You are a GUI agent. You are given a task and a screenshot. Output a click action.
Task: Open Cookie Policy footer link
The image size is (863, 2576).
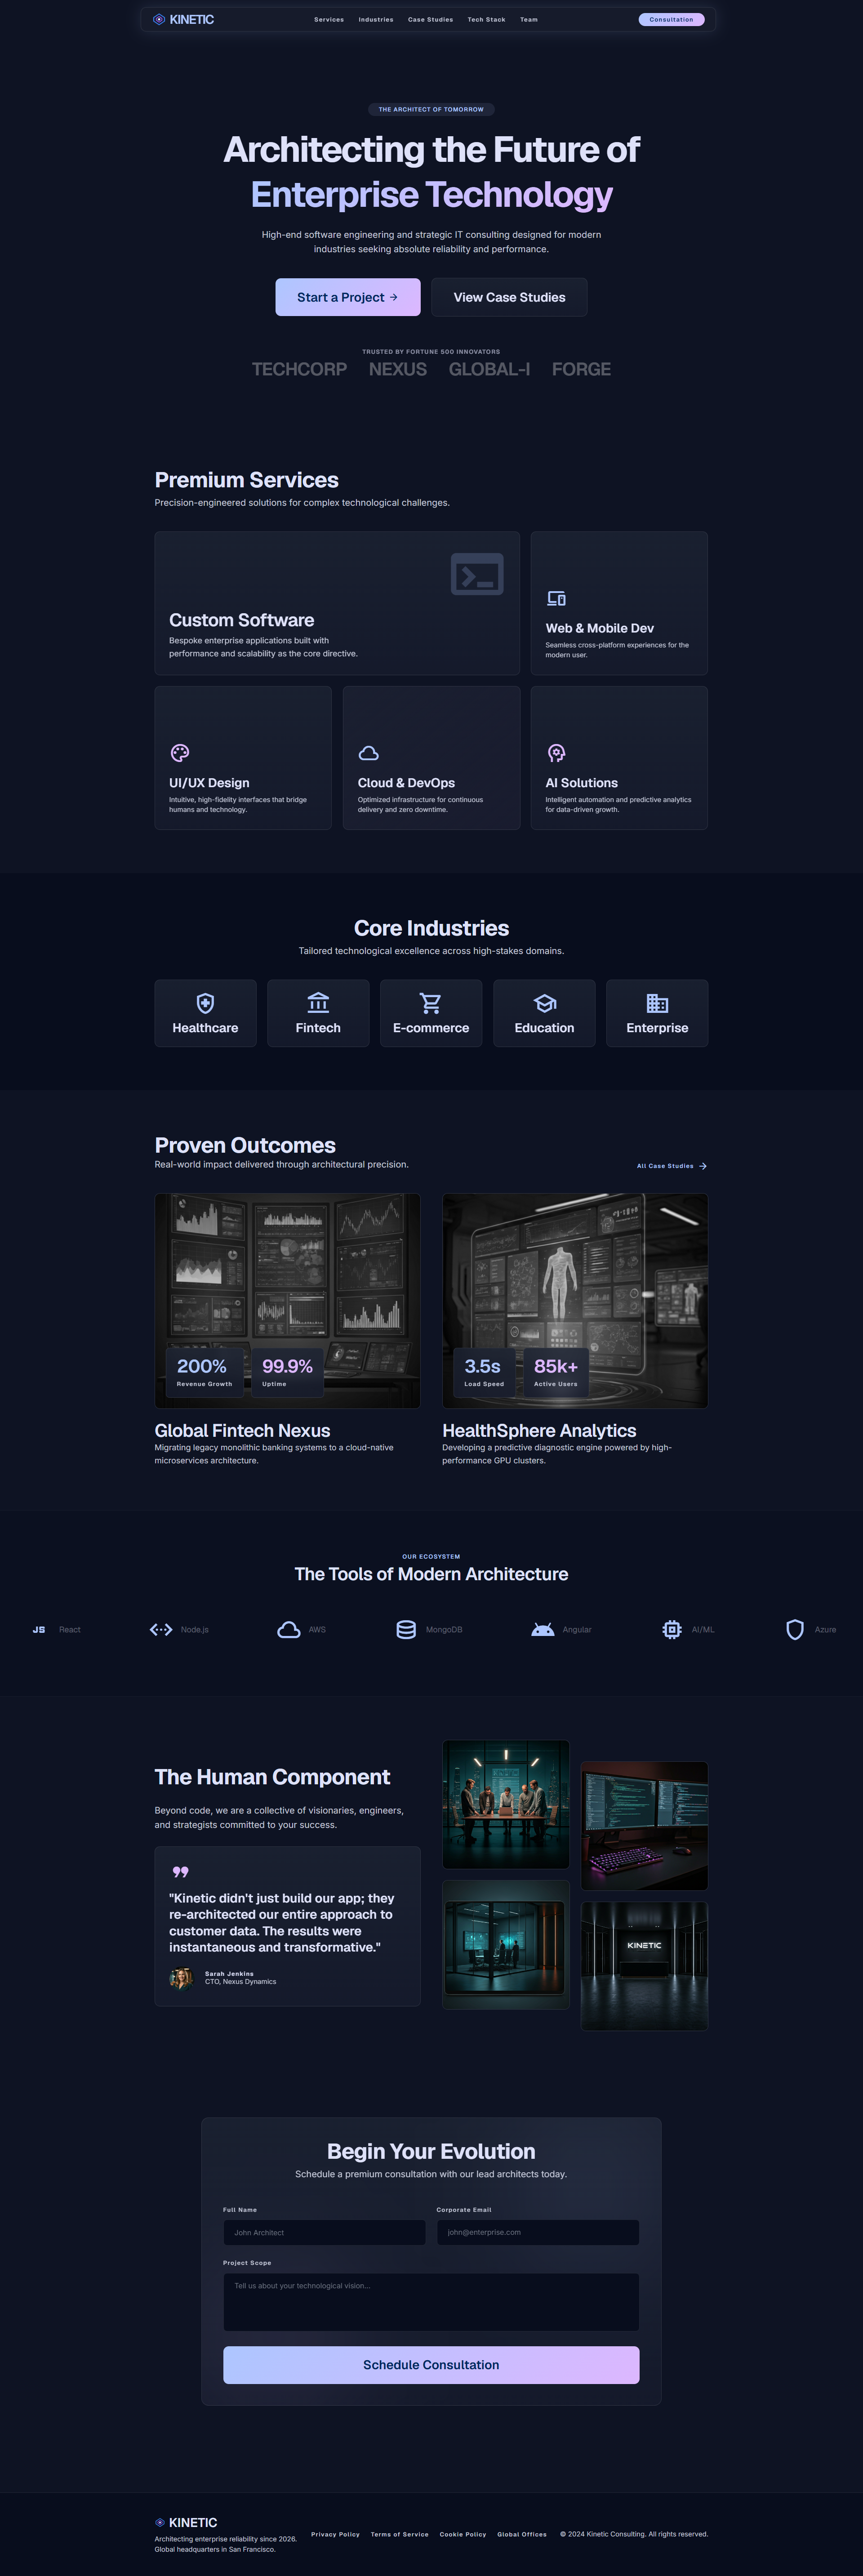[x=463, y=2534]
